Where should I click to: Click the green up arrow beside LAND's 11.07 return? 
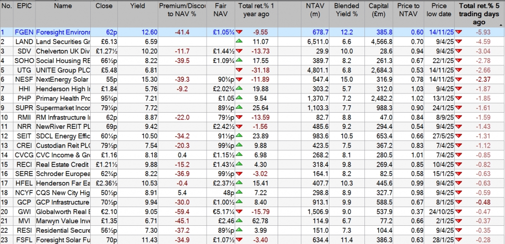tap(239, 42)
